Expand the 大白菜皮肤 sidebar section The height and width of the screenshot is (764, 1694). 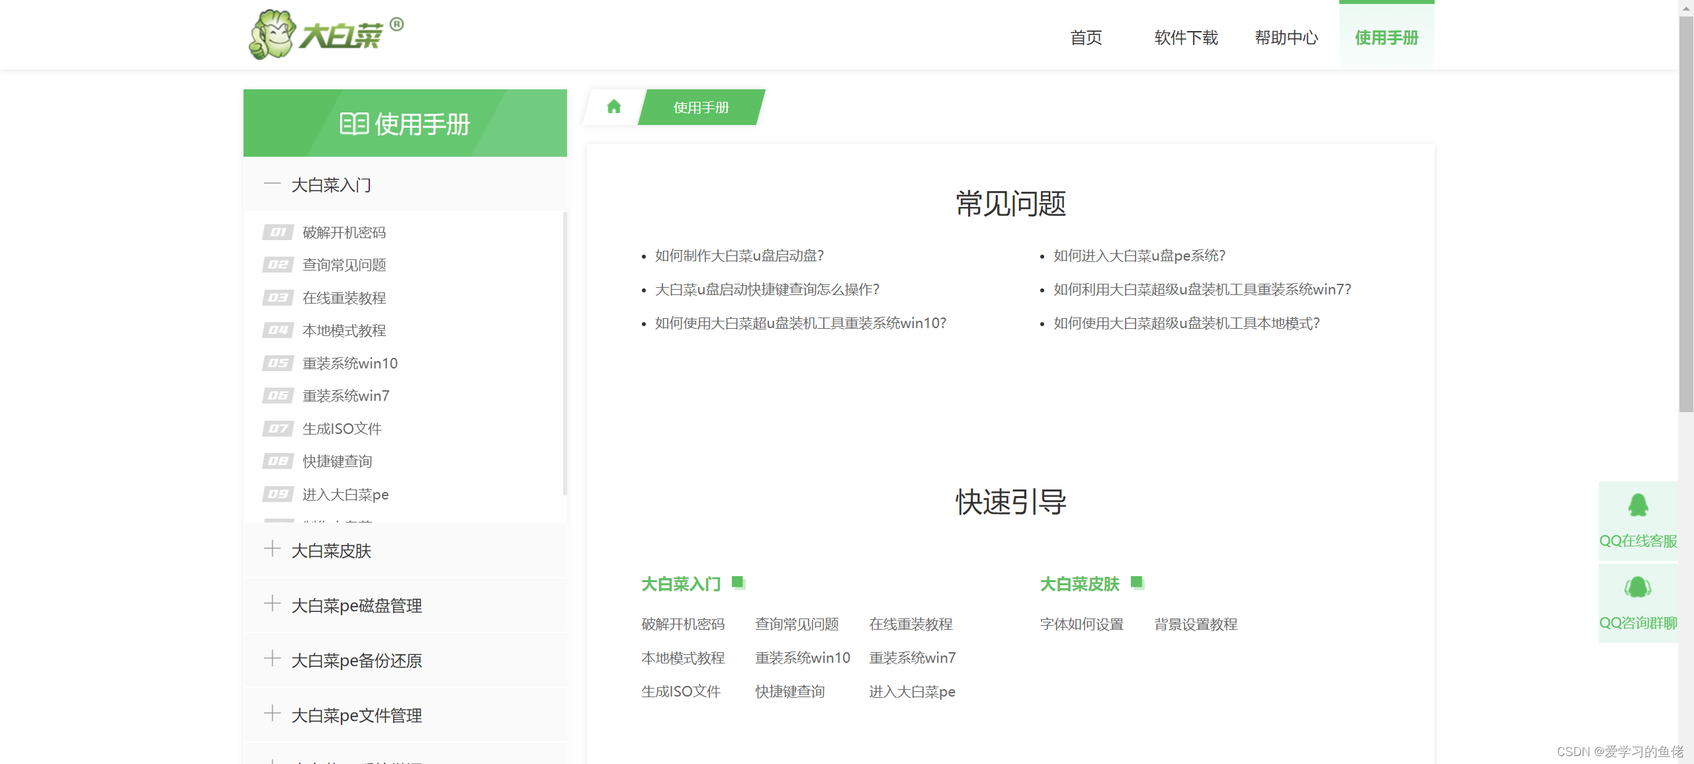click(405, 550)
